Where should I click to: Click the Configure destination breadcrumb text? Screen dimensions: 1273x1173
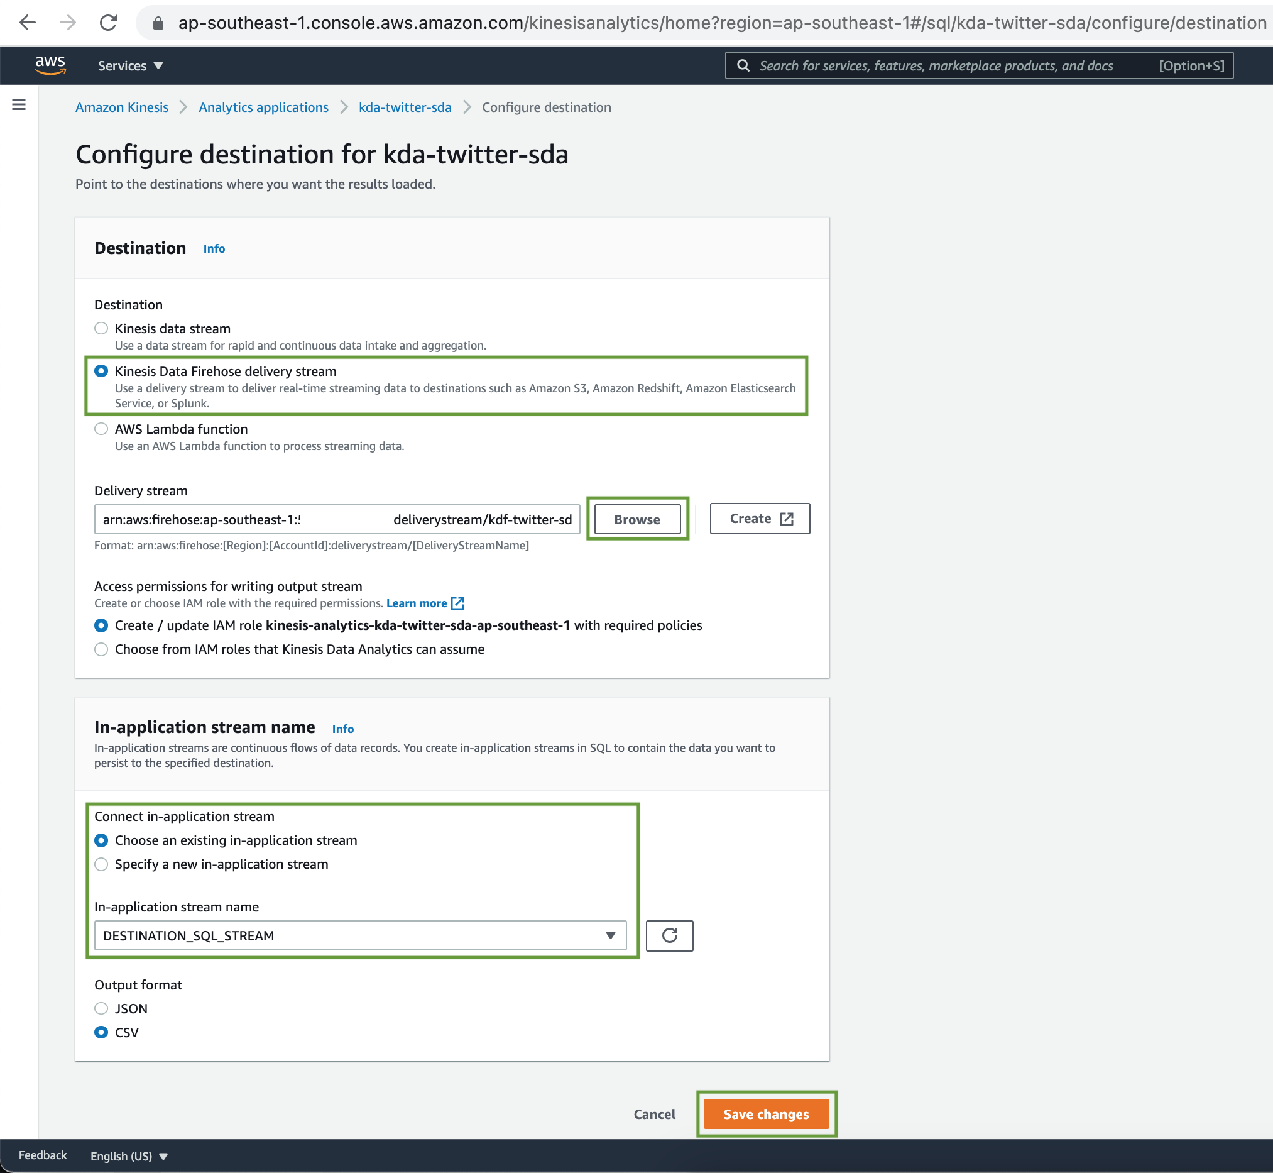(x=547, y=107)
